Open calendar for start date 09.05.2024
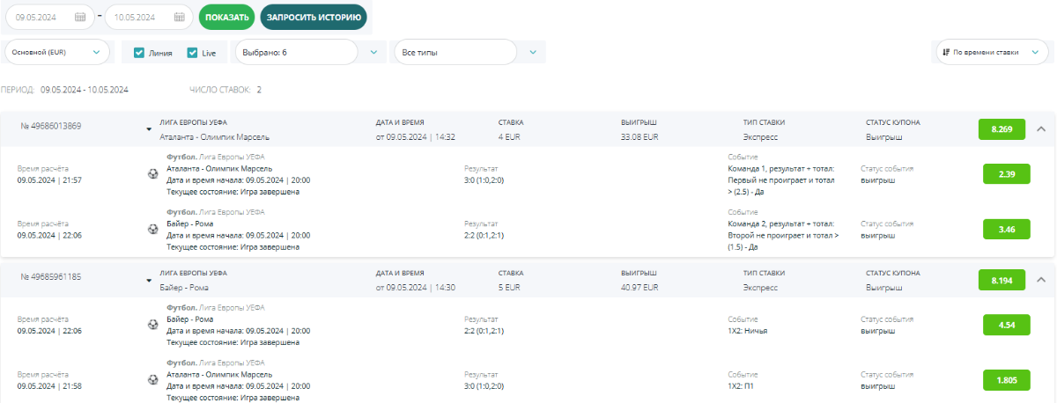The width and height of the screenshot is (1057, 403). 80,17
